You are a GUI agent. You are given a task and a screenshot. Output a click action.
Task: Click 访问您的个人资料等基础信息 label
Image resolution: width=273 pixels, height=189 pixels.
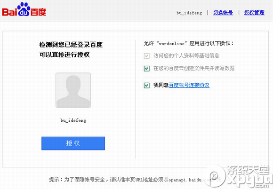click(186, 55)
